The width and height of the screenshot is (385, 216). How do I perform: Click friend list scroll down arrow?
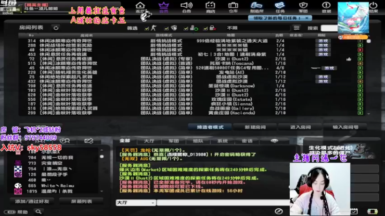(102, 191)
